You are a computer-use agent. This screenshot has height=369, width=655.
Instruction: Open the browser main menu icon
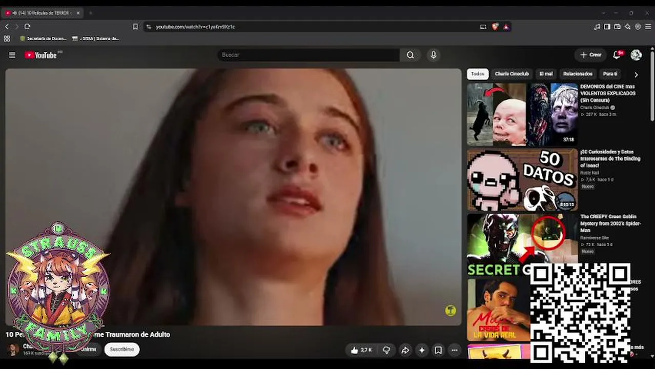coord(648,27)
